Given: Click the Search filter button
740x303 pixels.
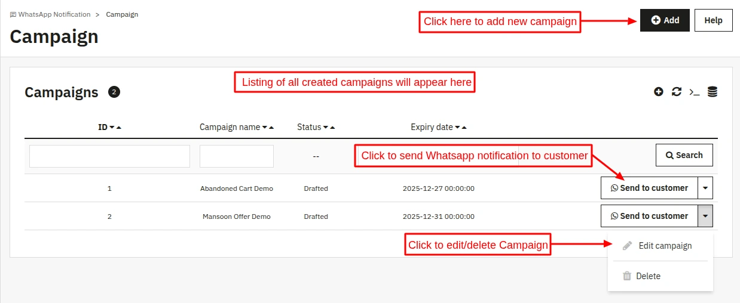Looking at the screenshot, I should (684, 155).
